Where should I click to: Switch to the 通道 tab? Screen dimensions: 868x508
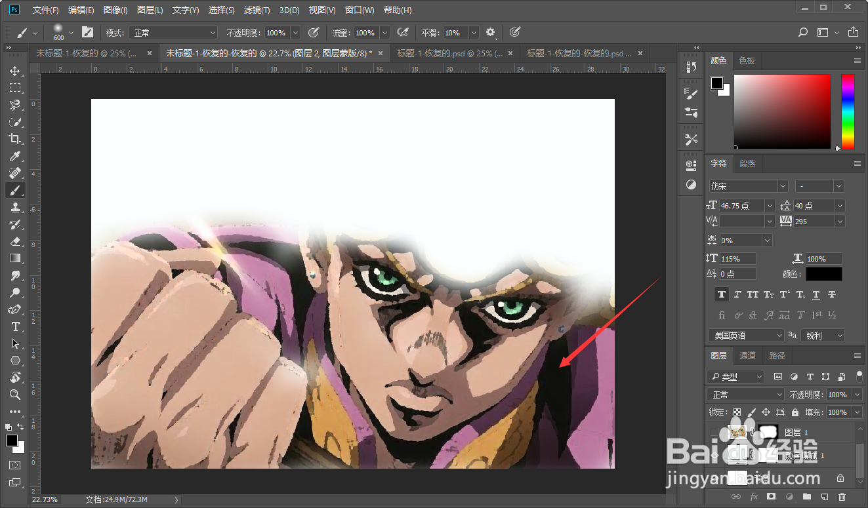(x=748, y=355)
